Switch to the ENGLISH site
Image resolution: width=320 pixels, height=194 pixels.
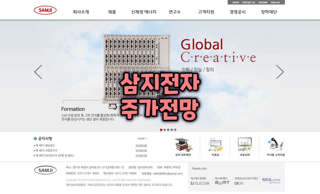[275, 3]
